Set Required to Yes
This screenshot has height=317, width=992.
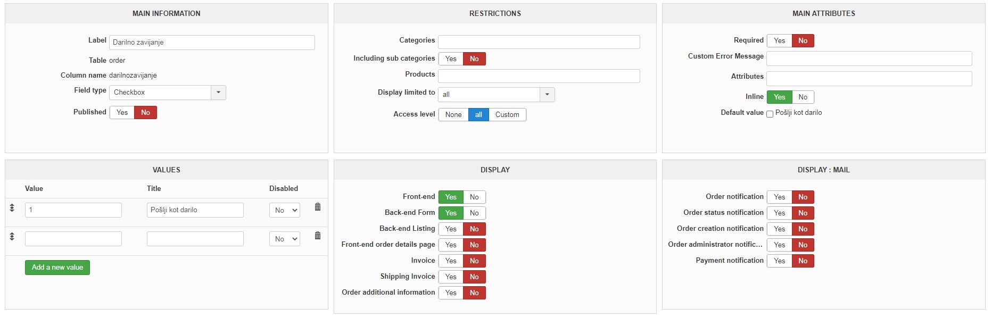pos(779,41)
